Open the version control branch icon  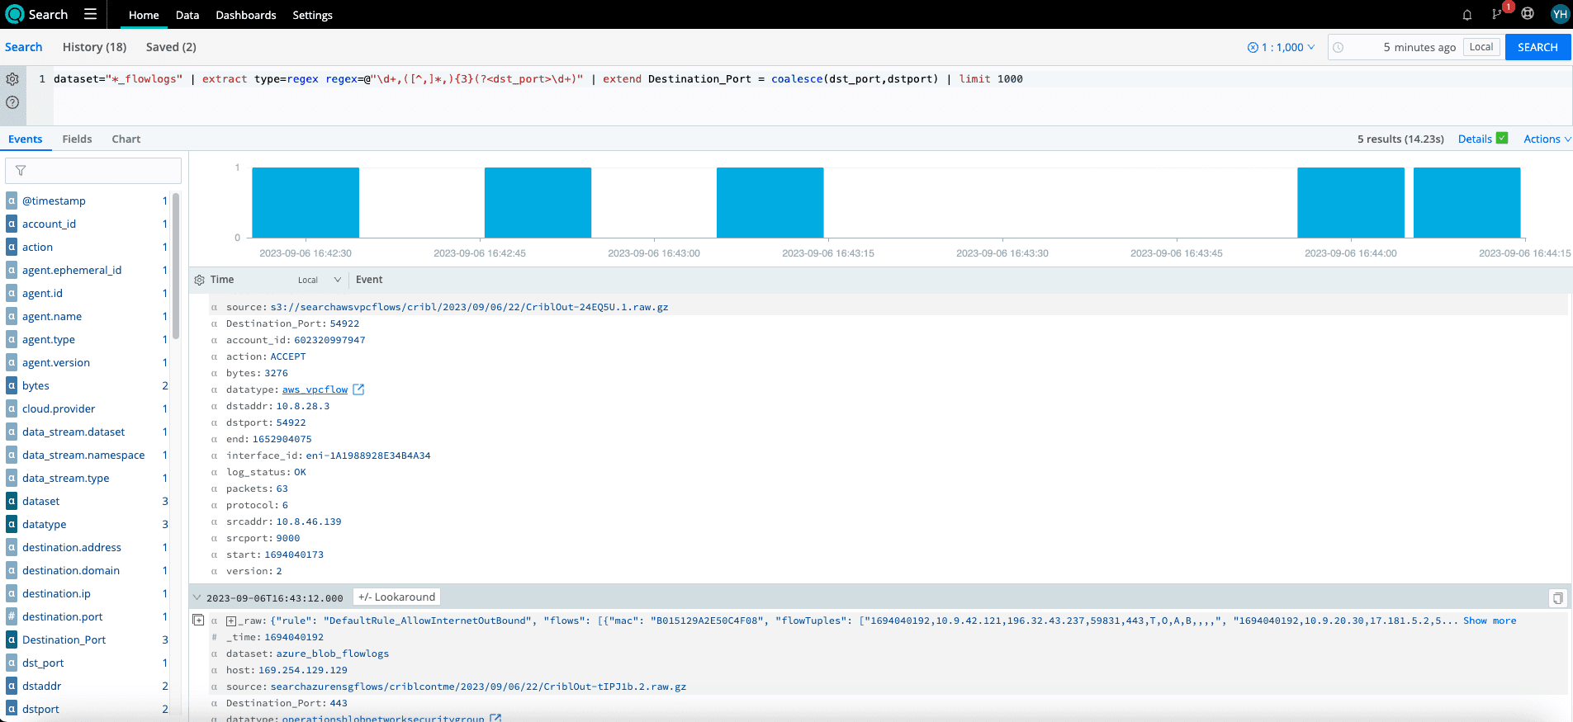point(1496,14)
